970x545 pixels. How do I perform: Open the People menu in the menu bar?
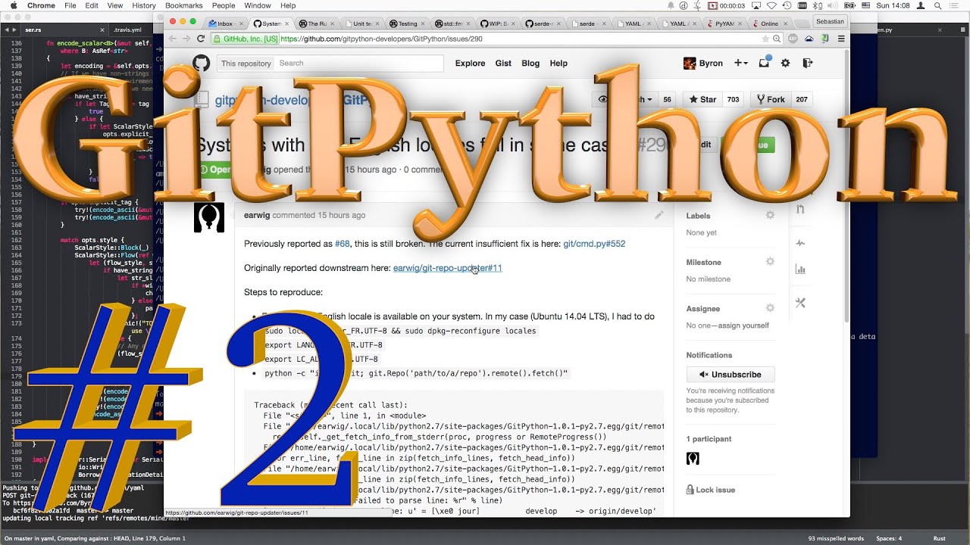coord(224,5)
